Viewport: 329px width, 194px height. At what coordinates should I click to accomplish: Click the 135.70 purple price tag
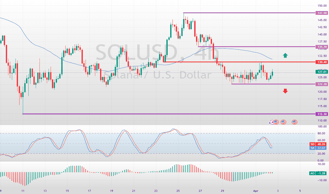(322, 47)
